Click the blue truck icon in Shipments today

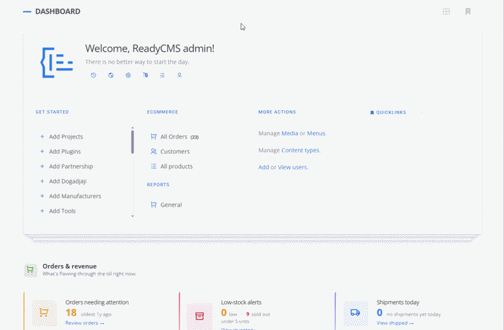coord(355,313)
